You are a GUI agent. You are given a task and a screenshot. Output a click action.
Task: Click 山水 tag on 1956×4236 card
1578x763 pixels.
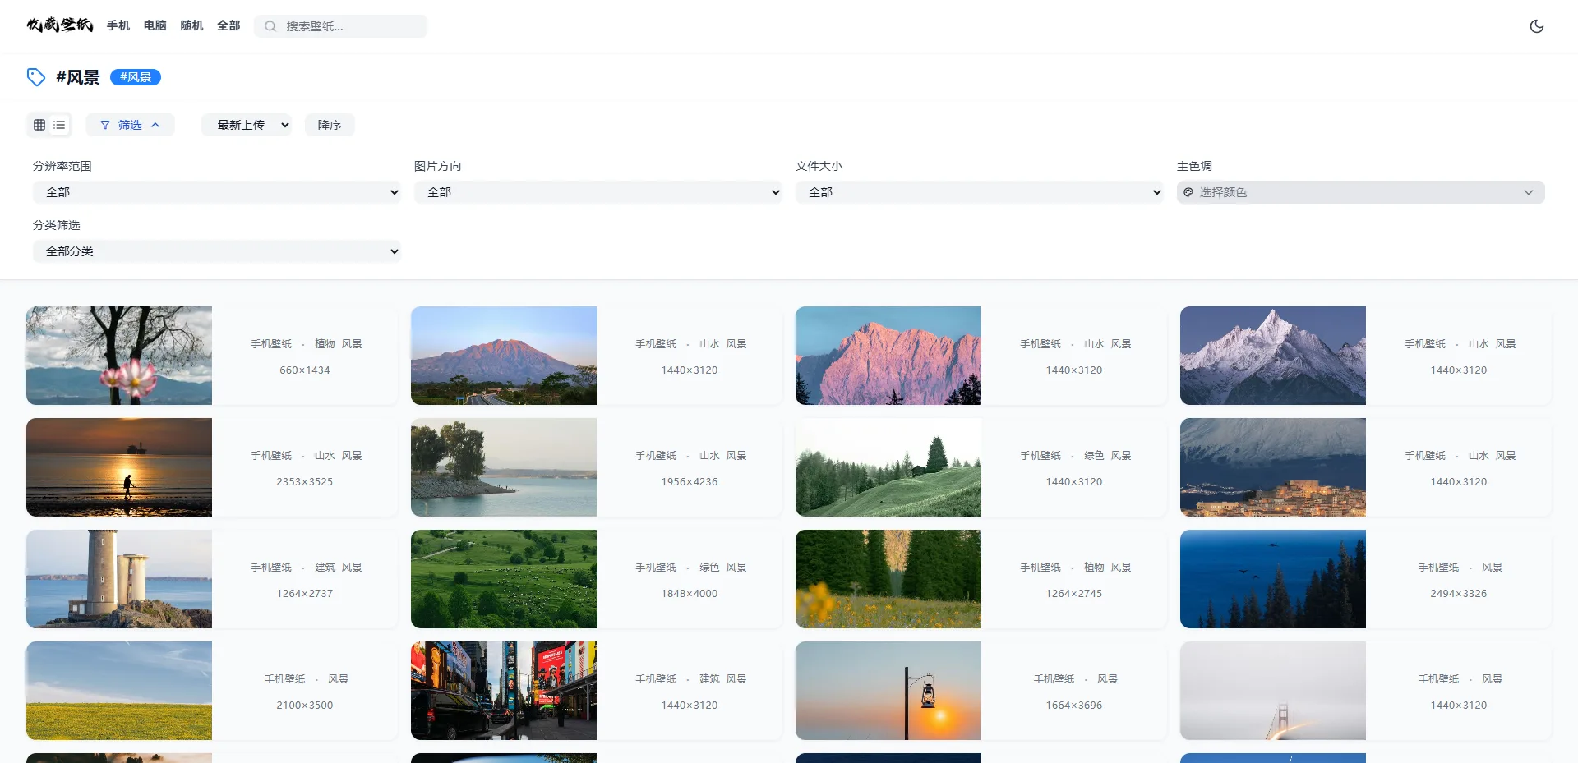pos(709,456)
